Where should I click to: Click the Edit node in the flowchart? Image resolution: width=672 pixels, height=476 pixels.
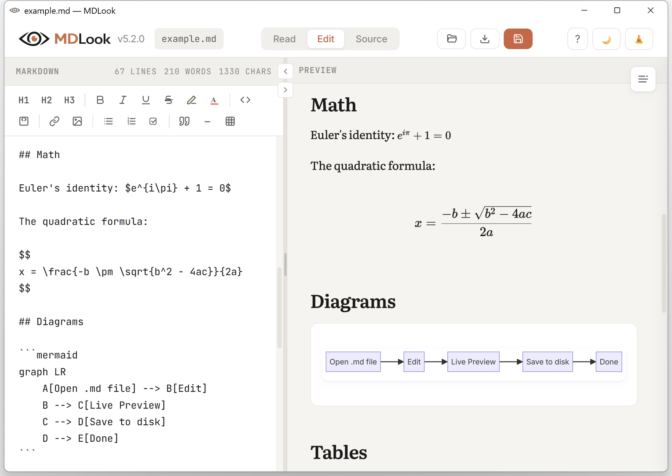tap(414, 362)
